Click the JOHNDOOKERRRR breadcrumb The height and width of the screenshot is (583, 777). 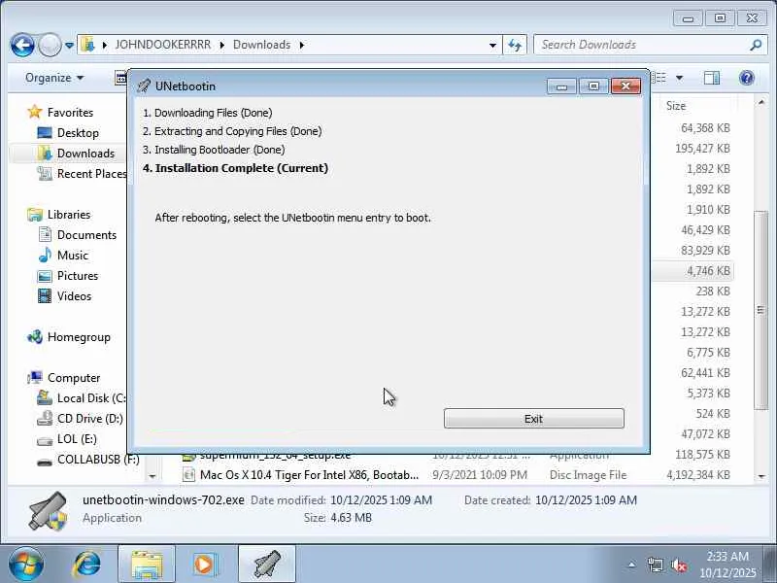pos(163,45)
